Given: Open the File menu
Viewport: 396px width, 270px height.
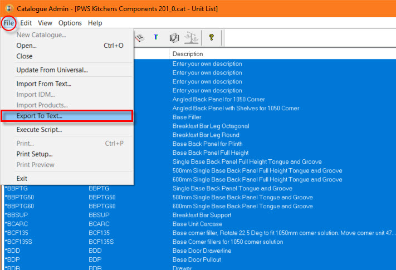Looking at the screenshot, I should (8, 23).
